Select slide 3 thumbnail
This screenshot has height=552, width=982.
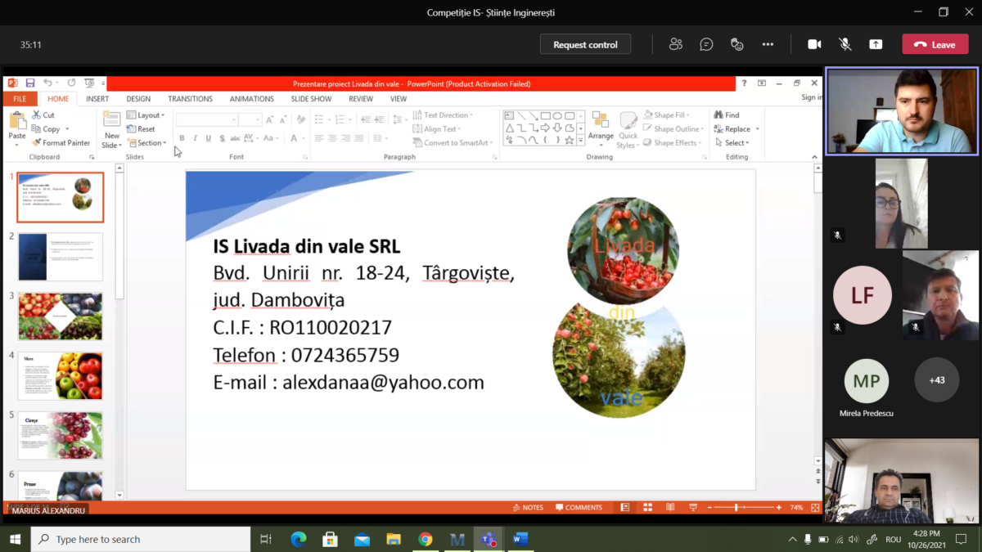click(x=61, y=316)
